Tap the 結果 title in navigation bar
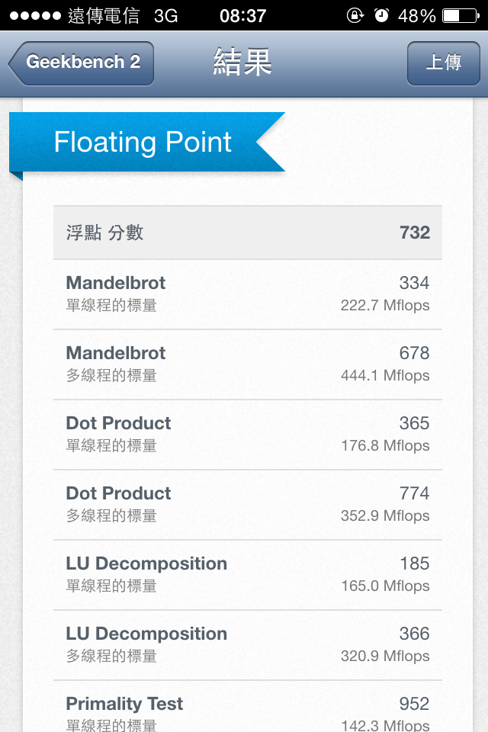The width and height of the screenshot is (488, 732). 242,63
